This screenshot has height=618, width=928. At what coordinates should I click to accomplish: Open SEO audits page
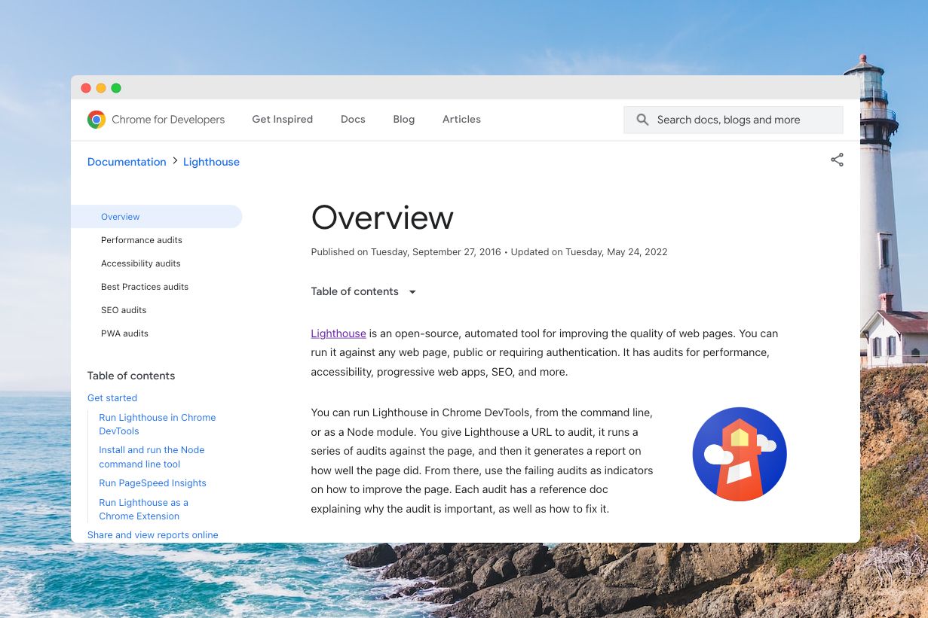click(124, 310)
